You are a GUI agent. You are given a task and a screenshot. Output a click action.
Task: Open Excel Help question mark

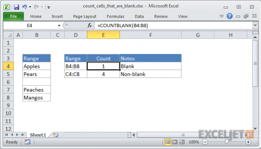click(x=229, y=16)
